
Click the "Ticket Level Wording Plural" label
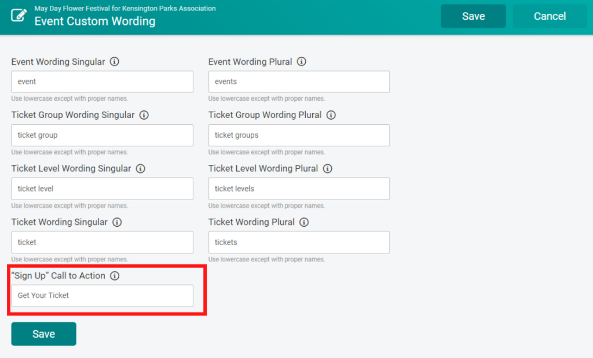tap(263, 169)
